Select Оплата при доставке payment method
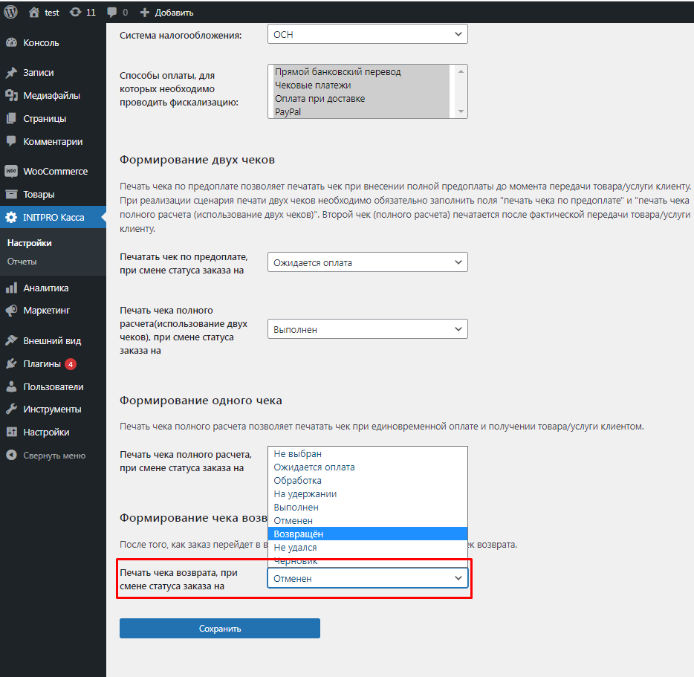The width and height of the screenshot is (694, 677). [x=362, y=98]
